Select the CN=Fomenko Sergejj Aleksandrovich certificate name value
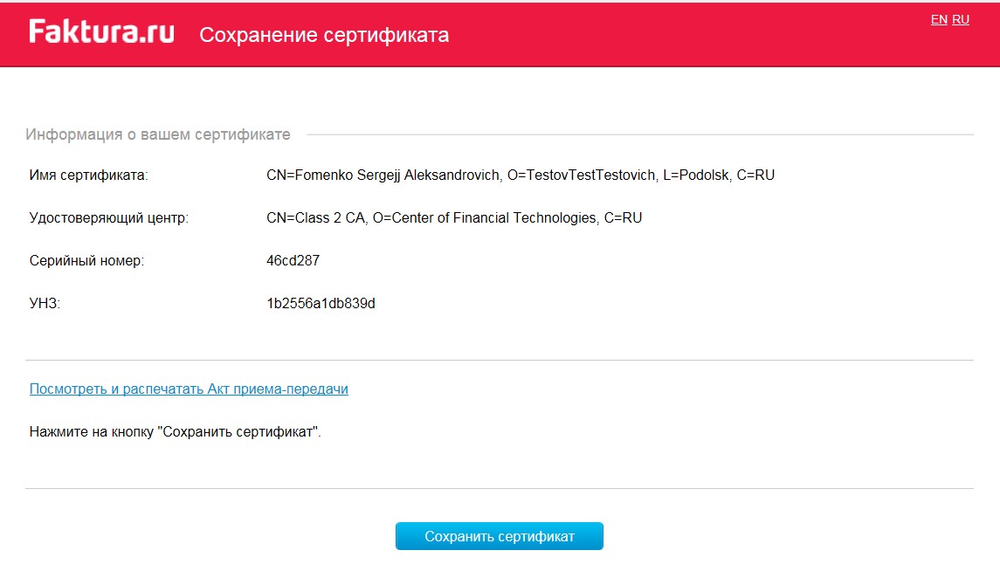The width and height of the screenshot is (1000, 578). coord(521,175)
